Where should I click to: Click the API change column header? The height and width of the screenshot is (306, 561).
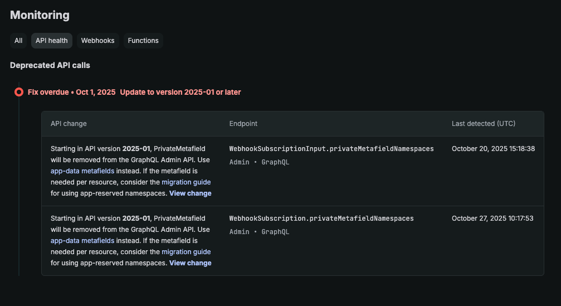pyautogui.click(x=69, y=124)
